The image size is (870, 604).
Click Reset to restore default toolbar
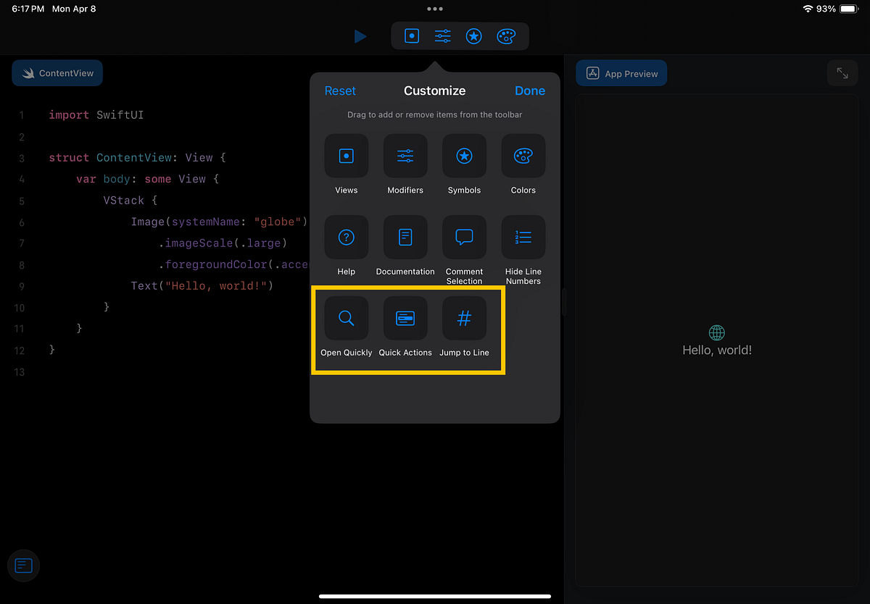click(x=340, y=91)
